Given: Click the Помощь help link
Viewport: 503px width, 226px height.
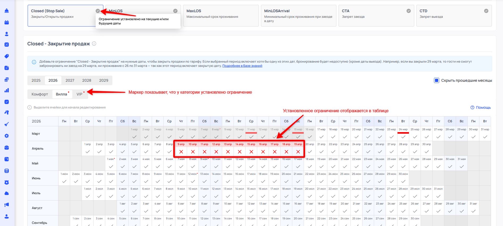Looking at the screenshot, I should tap(480, 107).
